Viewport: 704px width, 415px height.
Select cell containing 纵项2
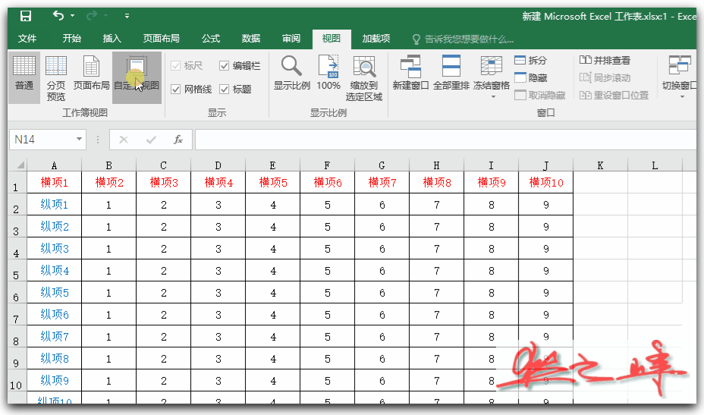pos(55,226)
